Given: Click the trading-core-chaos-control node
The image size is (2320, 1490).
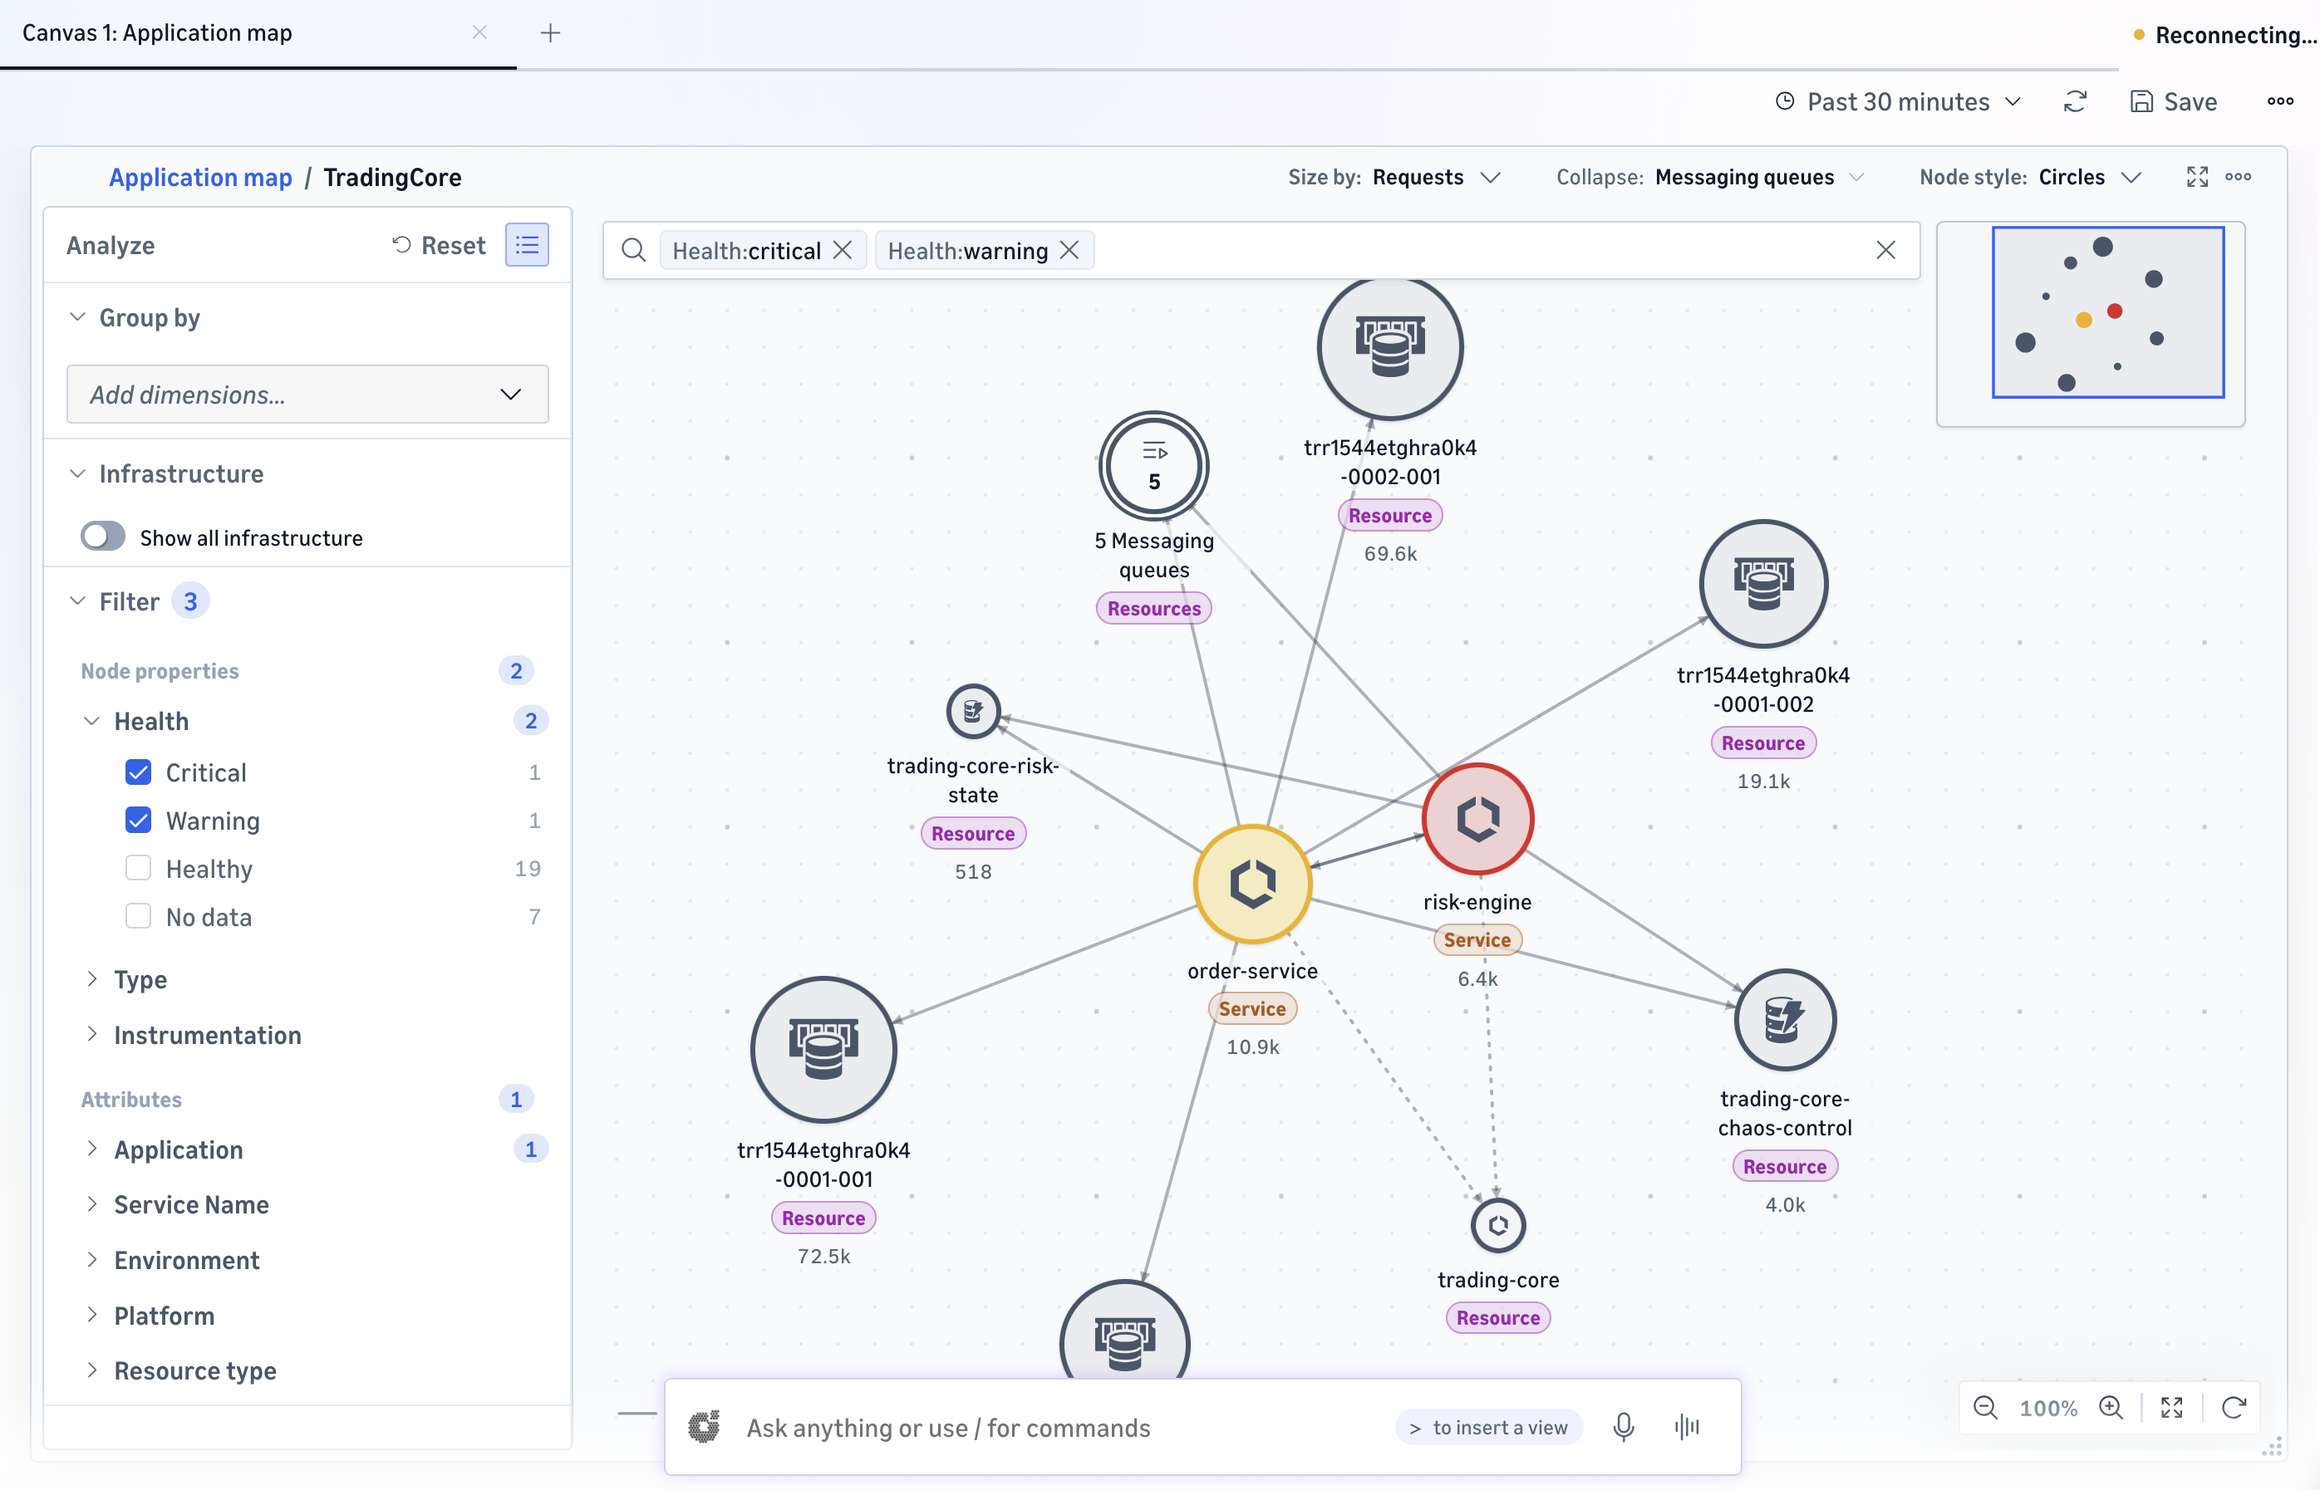Looking at the screenshot, I should 1785,1020.
